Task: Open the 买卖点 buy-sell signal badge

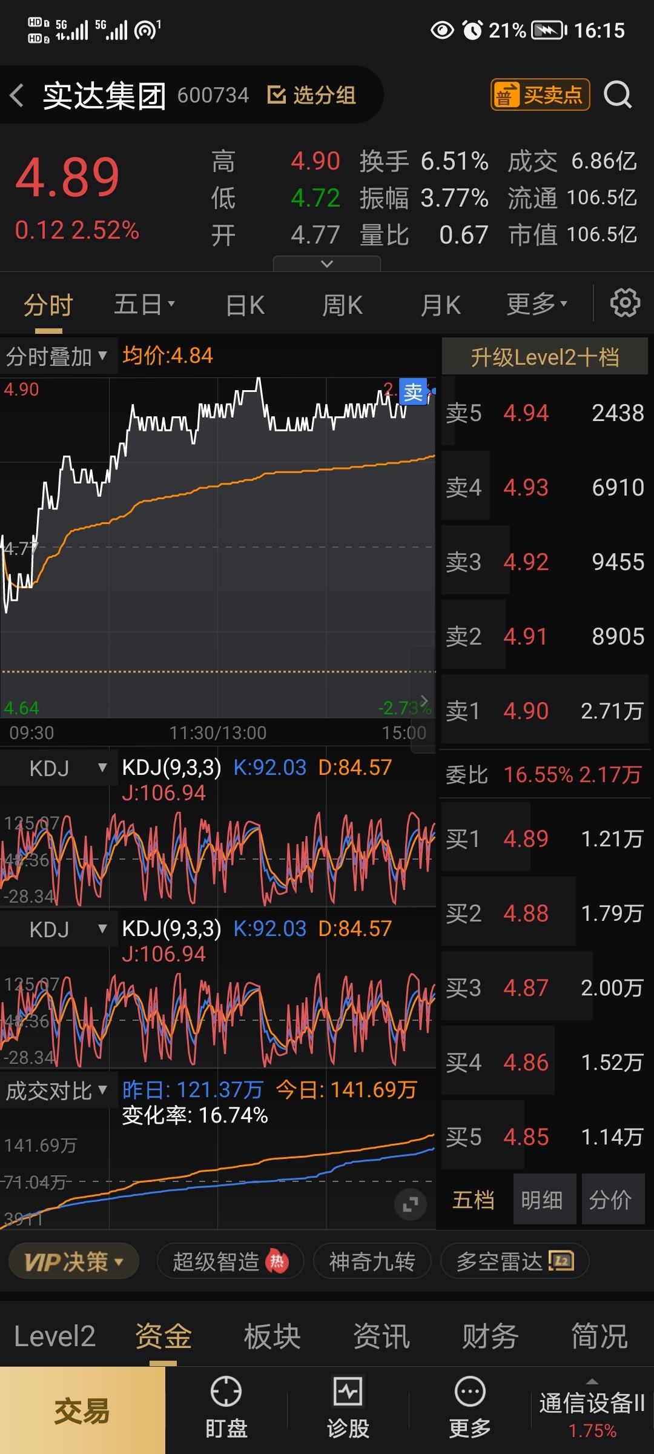Action: pos(540,95)
